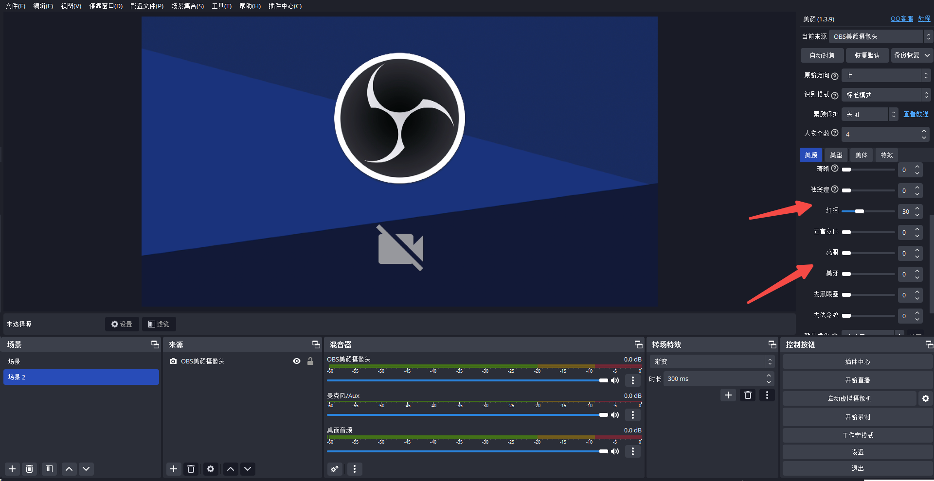Click help icon next to 识别模式
Screen dimensions: 934x481
tap(835, 95)
